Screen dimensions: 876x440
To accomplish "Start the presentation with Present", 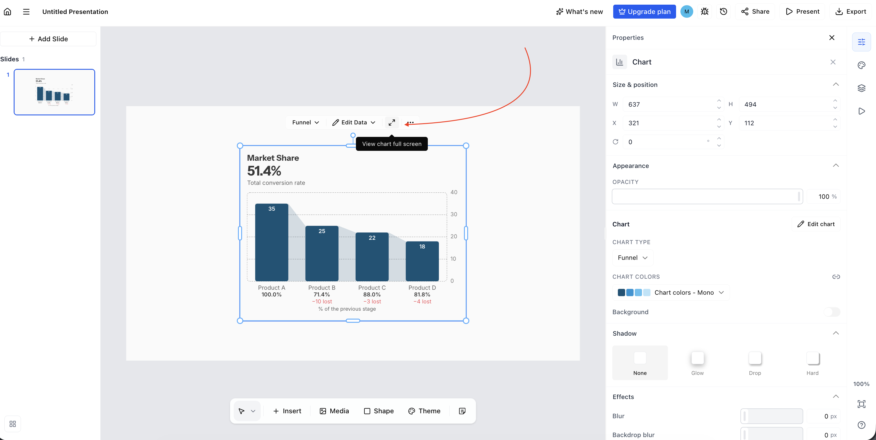I will (802, 12).
